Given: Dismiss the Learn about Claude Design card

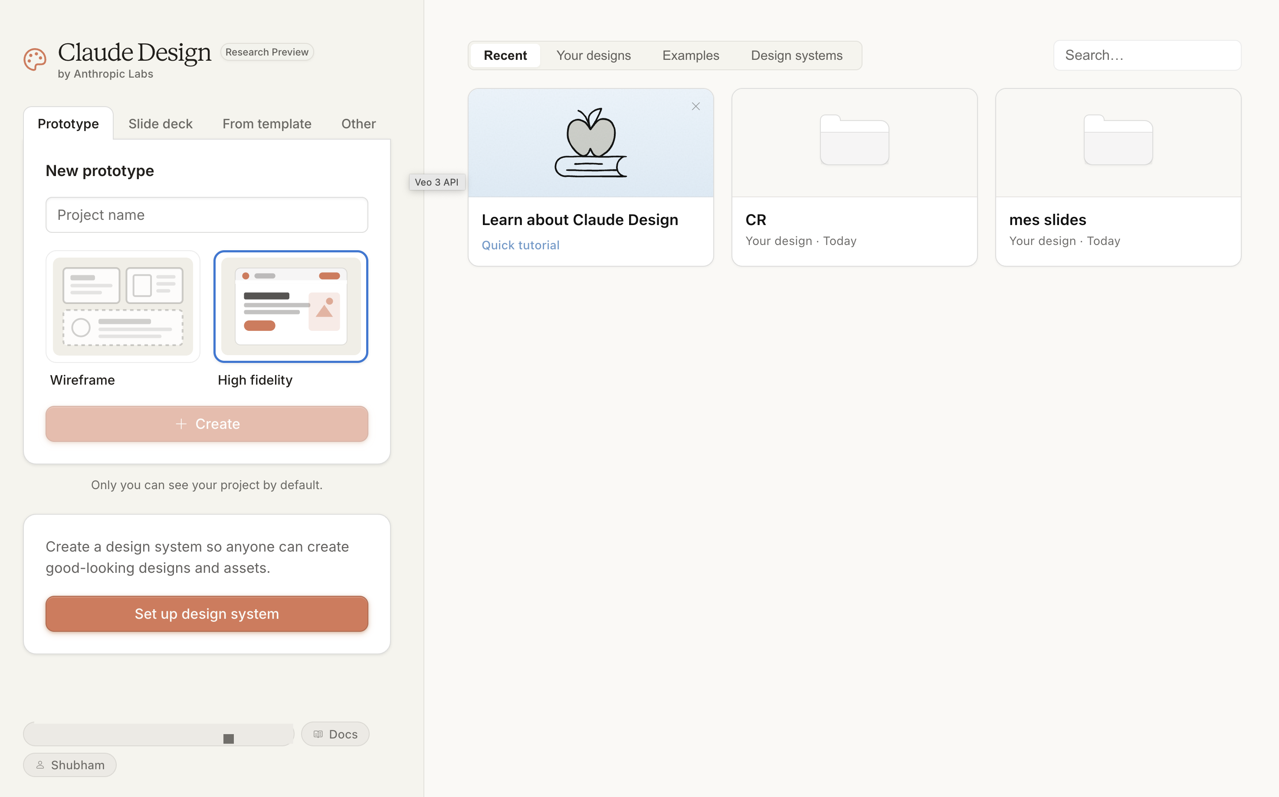Looking at the screenshot, I should [x=695, y=107].
